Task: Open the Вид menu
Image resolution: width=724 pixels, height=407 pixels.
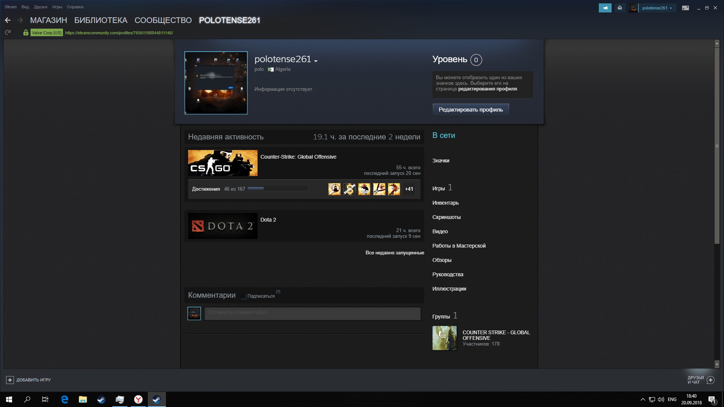Action: click(25, 7)
